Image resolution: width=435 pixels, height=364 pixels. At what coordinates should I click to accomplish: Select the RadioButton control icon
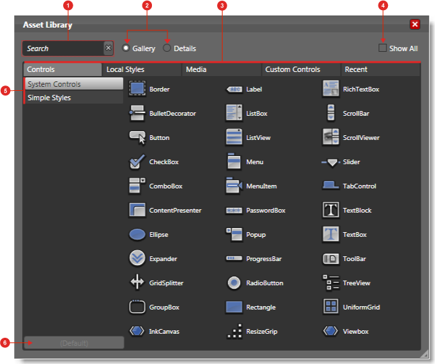(234, 283)
